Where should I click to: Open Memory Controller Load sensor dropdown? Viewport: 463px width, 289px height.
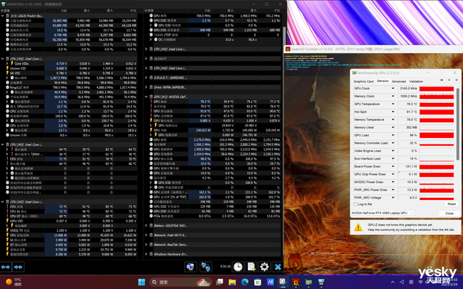point(393,143)
